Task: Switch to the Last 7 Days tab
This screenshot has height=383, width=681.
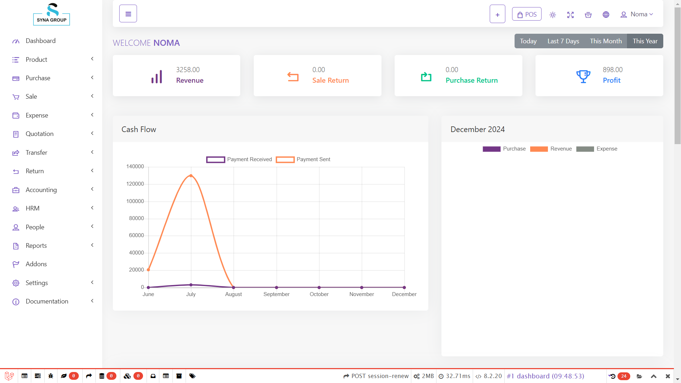Action: point(563,41)
